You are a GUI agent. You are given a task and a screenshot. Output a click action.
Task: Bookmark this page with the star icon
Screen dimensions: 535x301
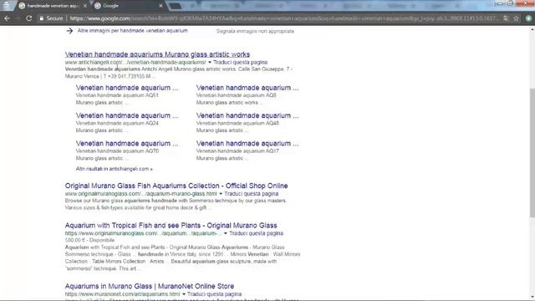point(517,18)
